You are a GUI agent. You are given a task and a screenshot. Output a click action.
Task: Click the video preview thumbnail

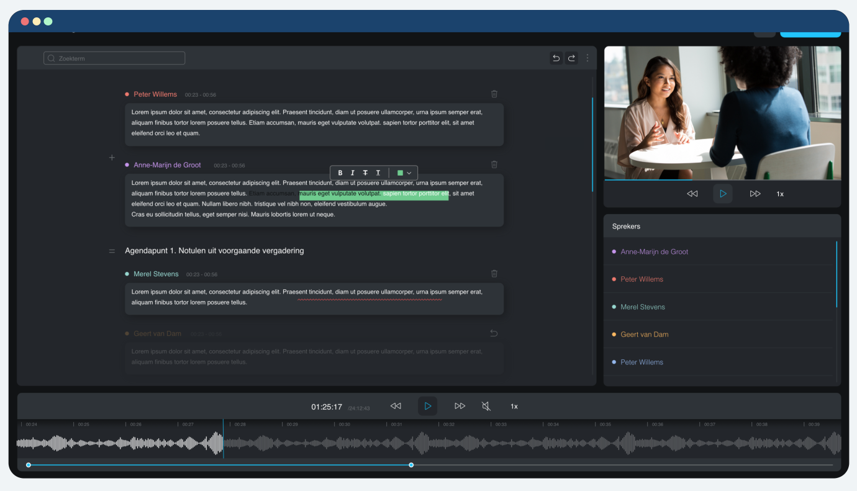[723, 113]
